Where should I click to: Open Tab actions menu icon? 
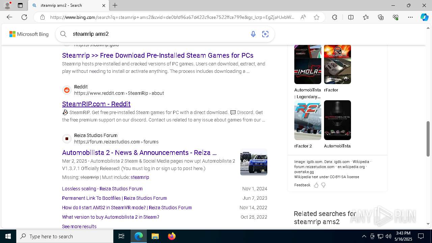20,5
